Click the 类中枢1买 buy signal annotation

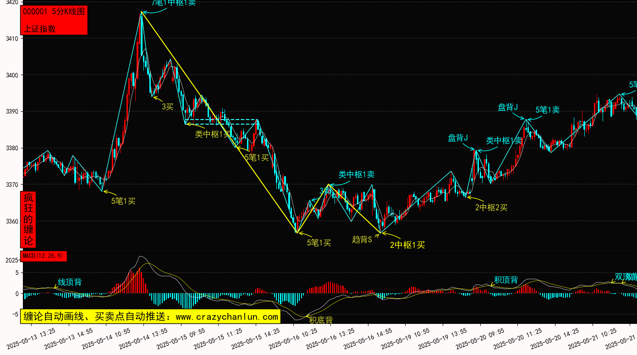click(213, 134)
